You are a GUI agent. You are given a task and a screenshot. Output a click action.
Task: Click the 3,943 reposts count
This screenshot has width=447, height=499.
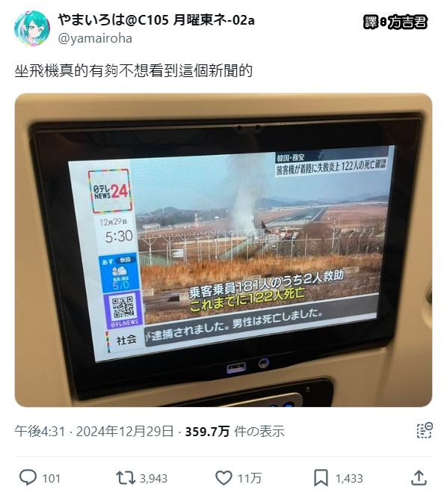(x=153, y=478)
